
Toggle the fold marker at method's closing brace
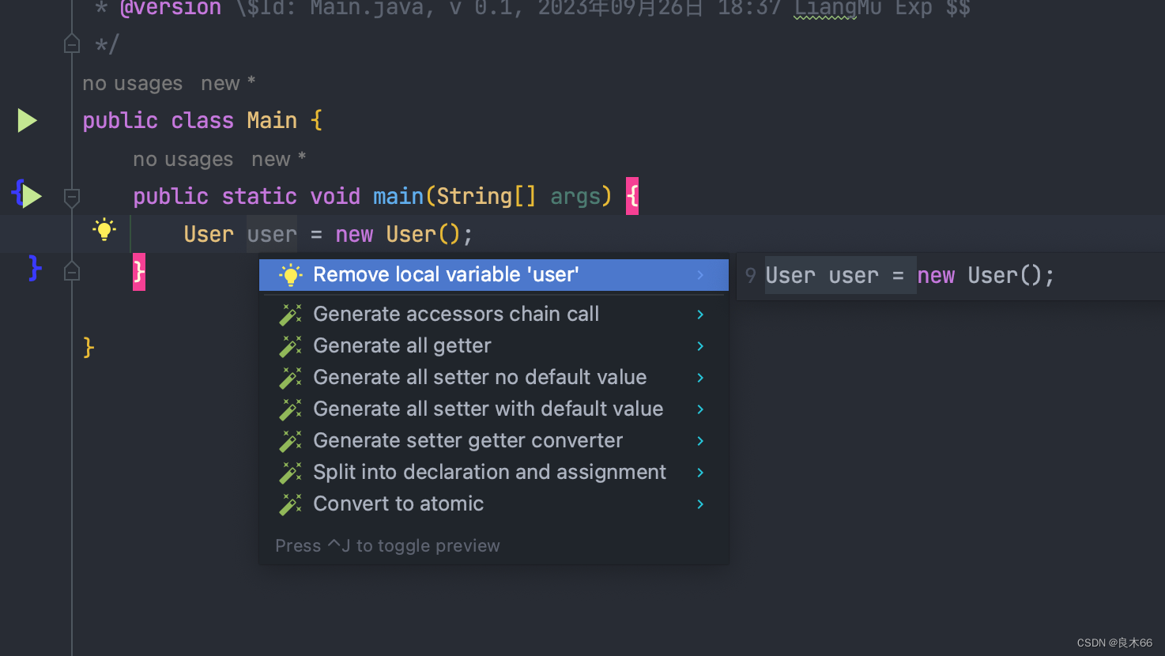(x=72, y=271)
